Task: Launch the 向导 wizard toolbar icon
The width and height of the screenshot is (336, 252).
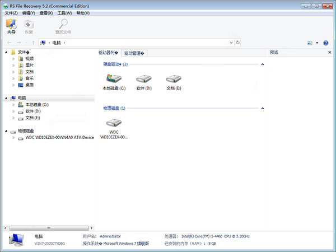Action: (x=11, y=26)
